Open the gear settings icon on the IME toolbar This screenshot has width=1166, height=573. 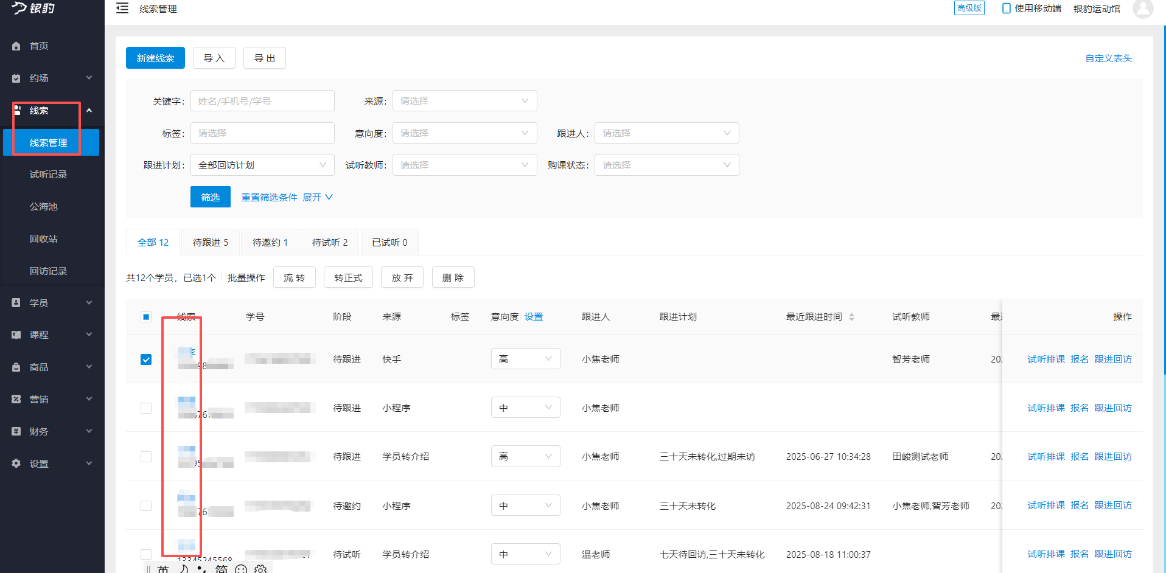(x=260, y=569)
